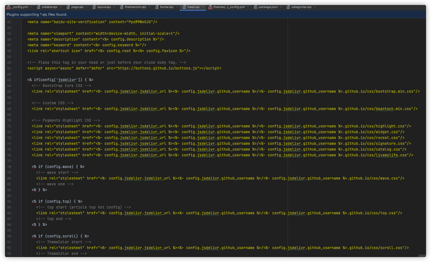Viewport: 431px width, 262px height.
Task: Click the file icon on head.ejs tab
Action: (184, 7)
